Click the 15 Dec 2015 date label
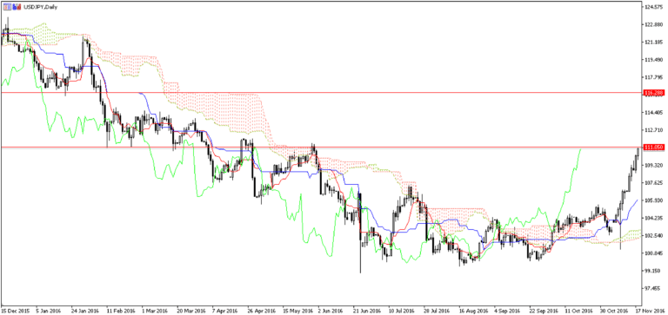This screenshot has width=668, height=315. tap(15, 311)
